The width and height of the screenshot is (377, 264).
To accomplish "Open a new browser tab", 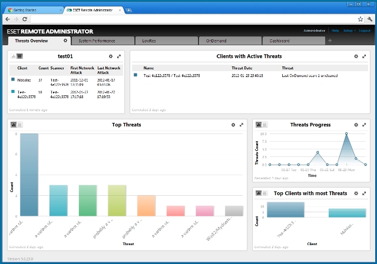I will point(129,10).
